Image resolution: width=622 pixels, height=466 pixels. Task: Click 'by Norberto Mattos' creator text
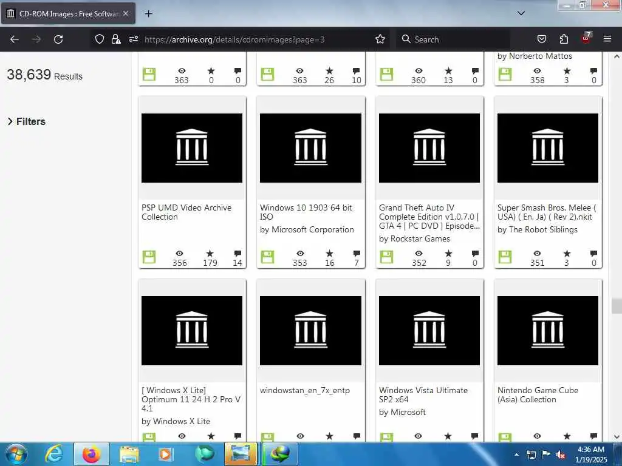[x=535, y=56]
